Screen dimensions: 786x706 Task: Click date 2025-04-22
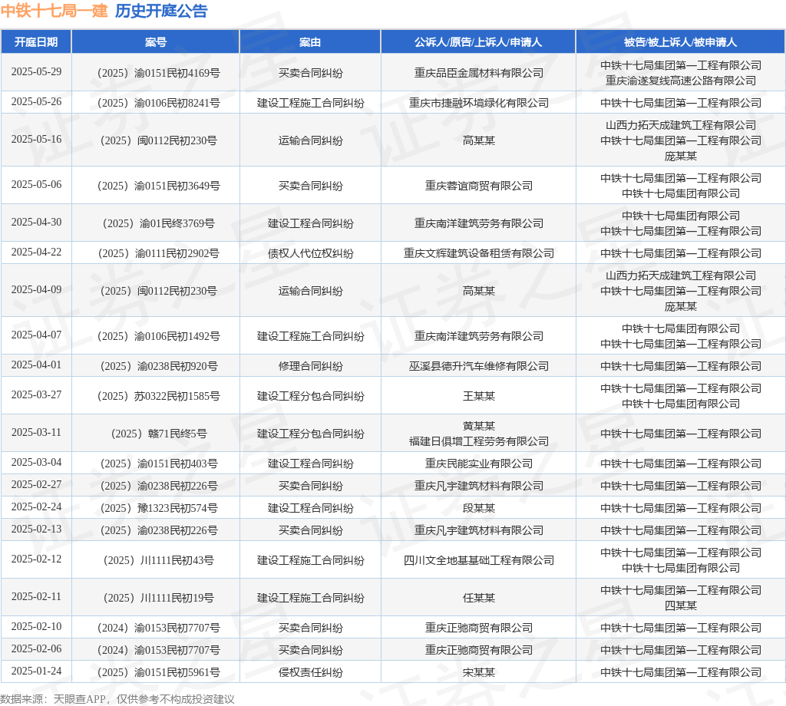36,252
